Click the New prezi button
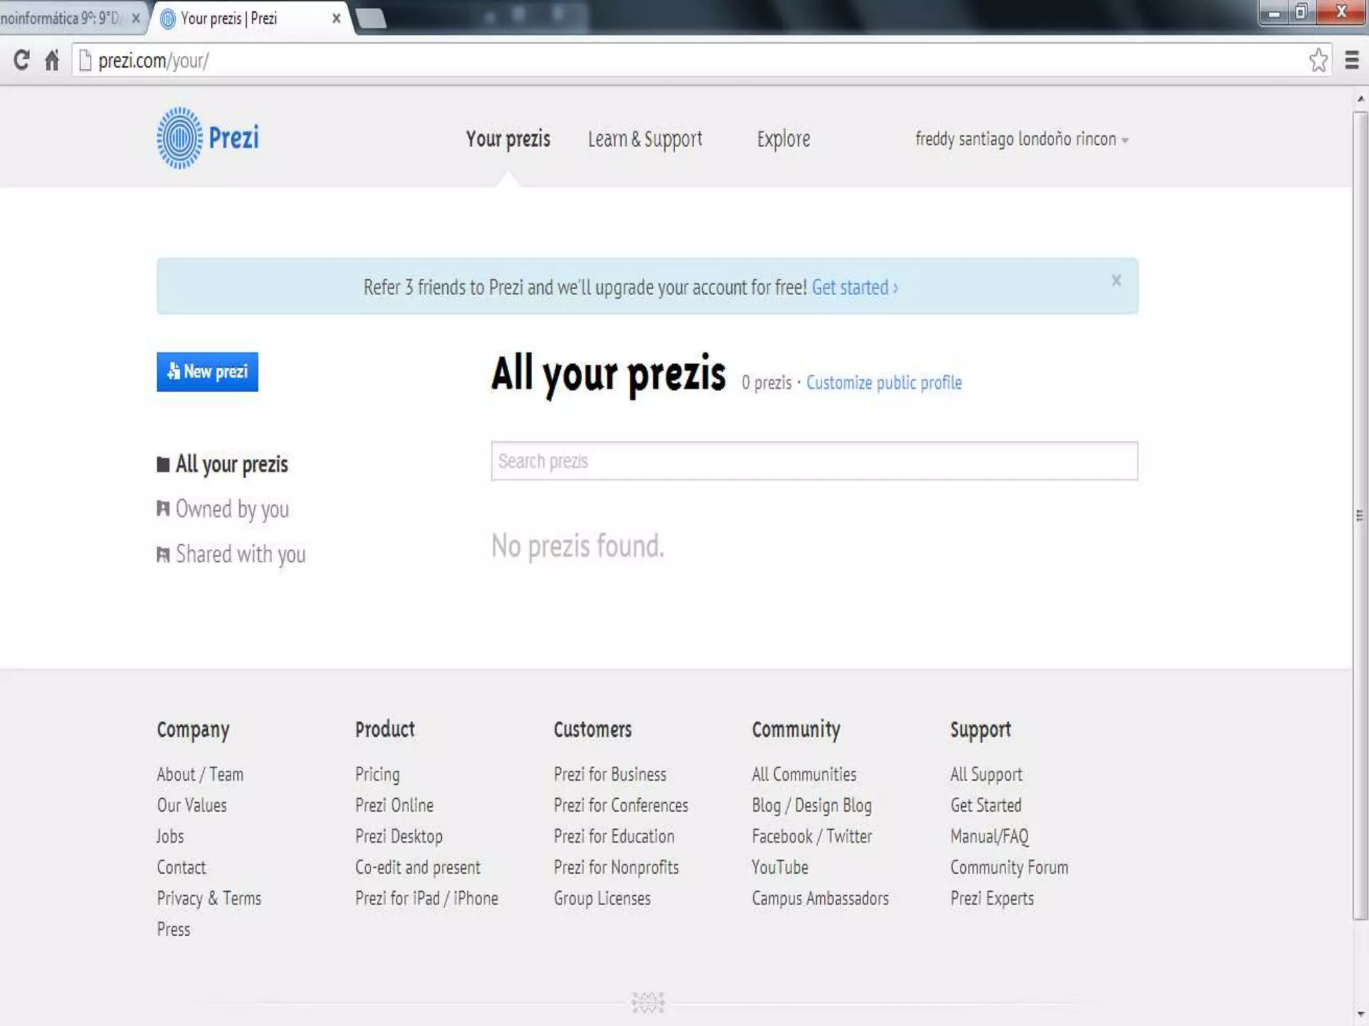The image size is (1369, 1026). pyautogui.click(x=207, y=371)
